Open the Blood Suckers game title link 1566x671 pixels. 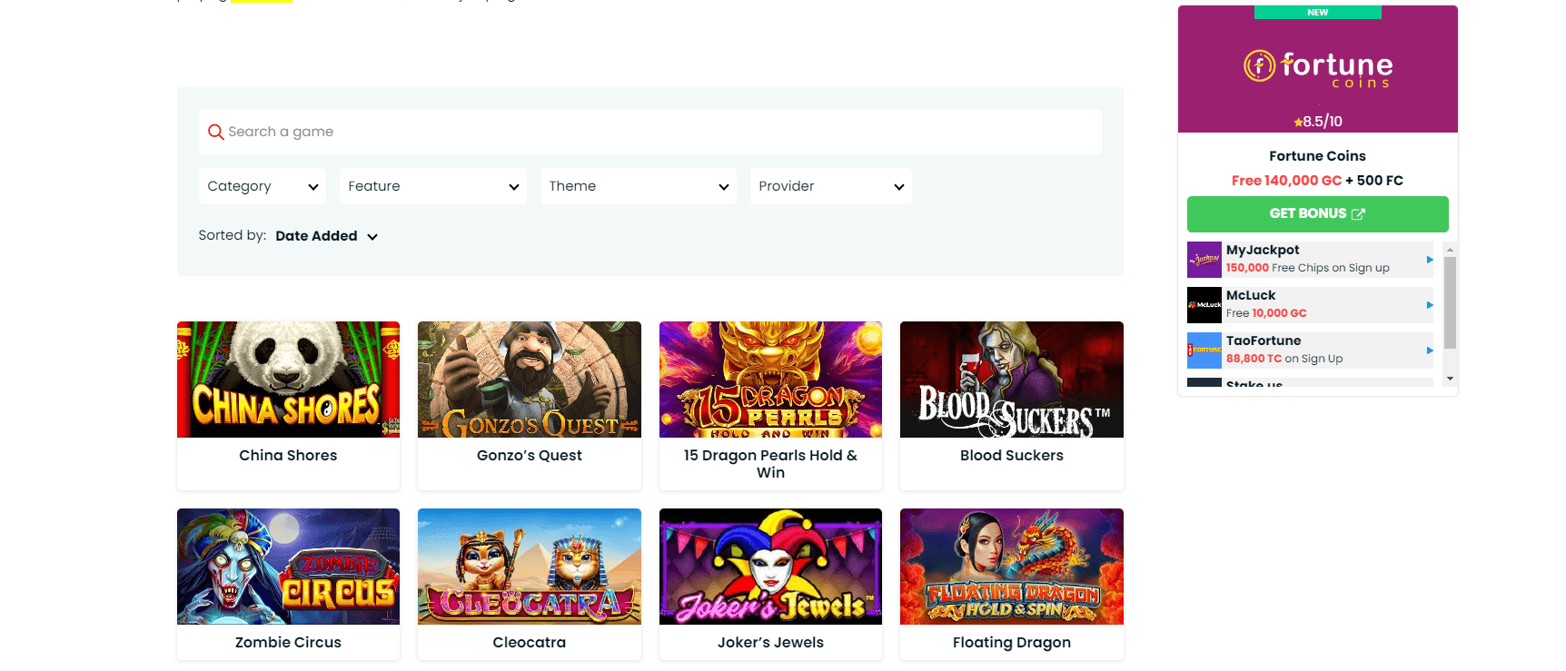[x=1011, y=456]
